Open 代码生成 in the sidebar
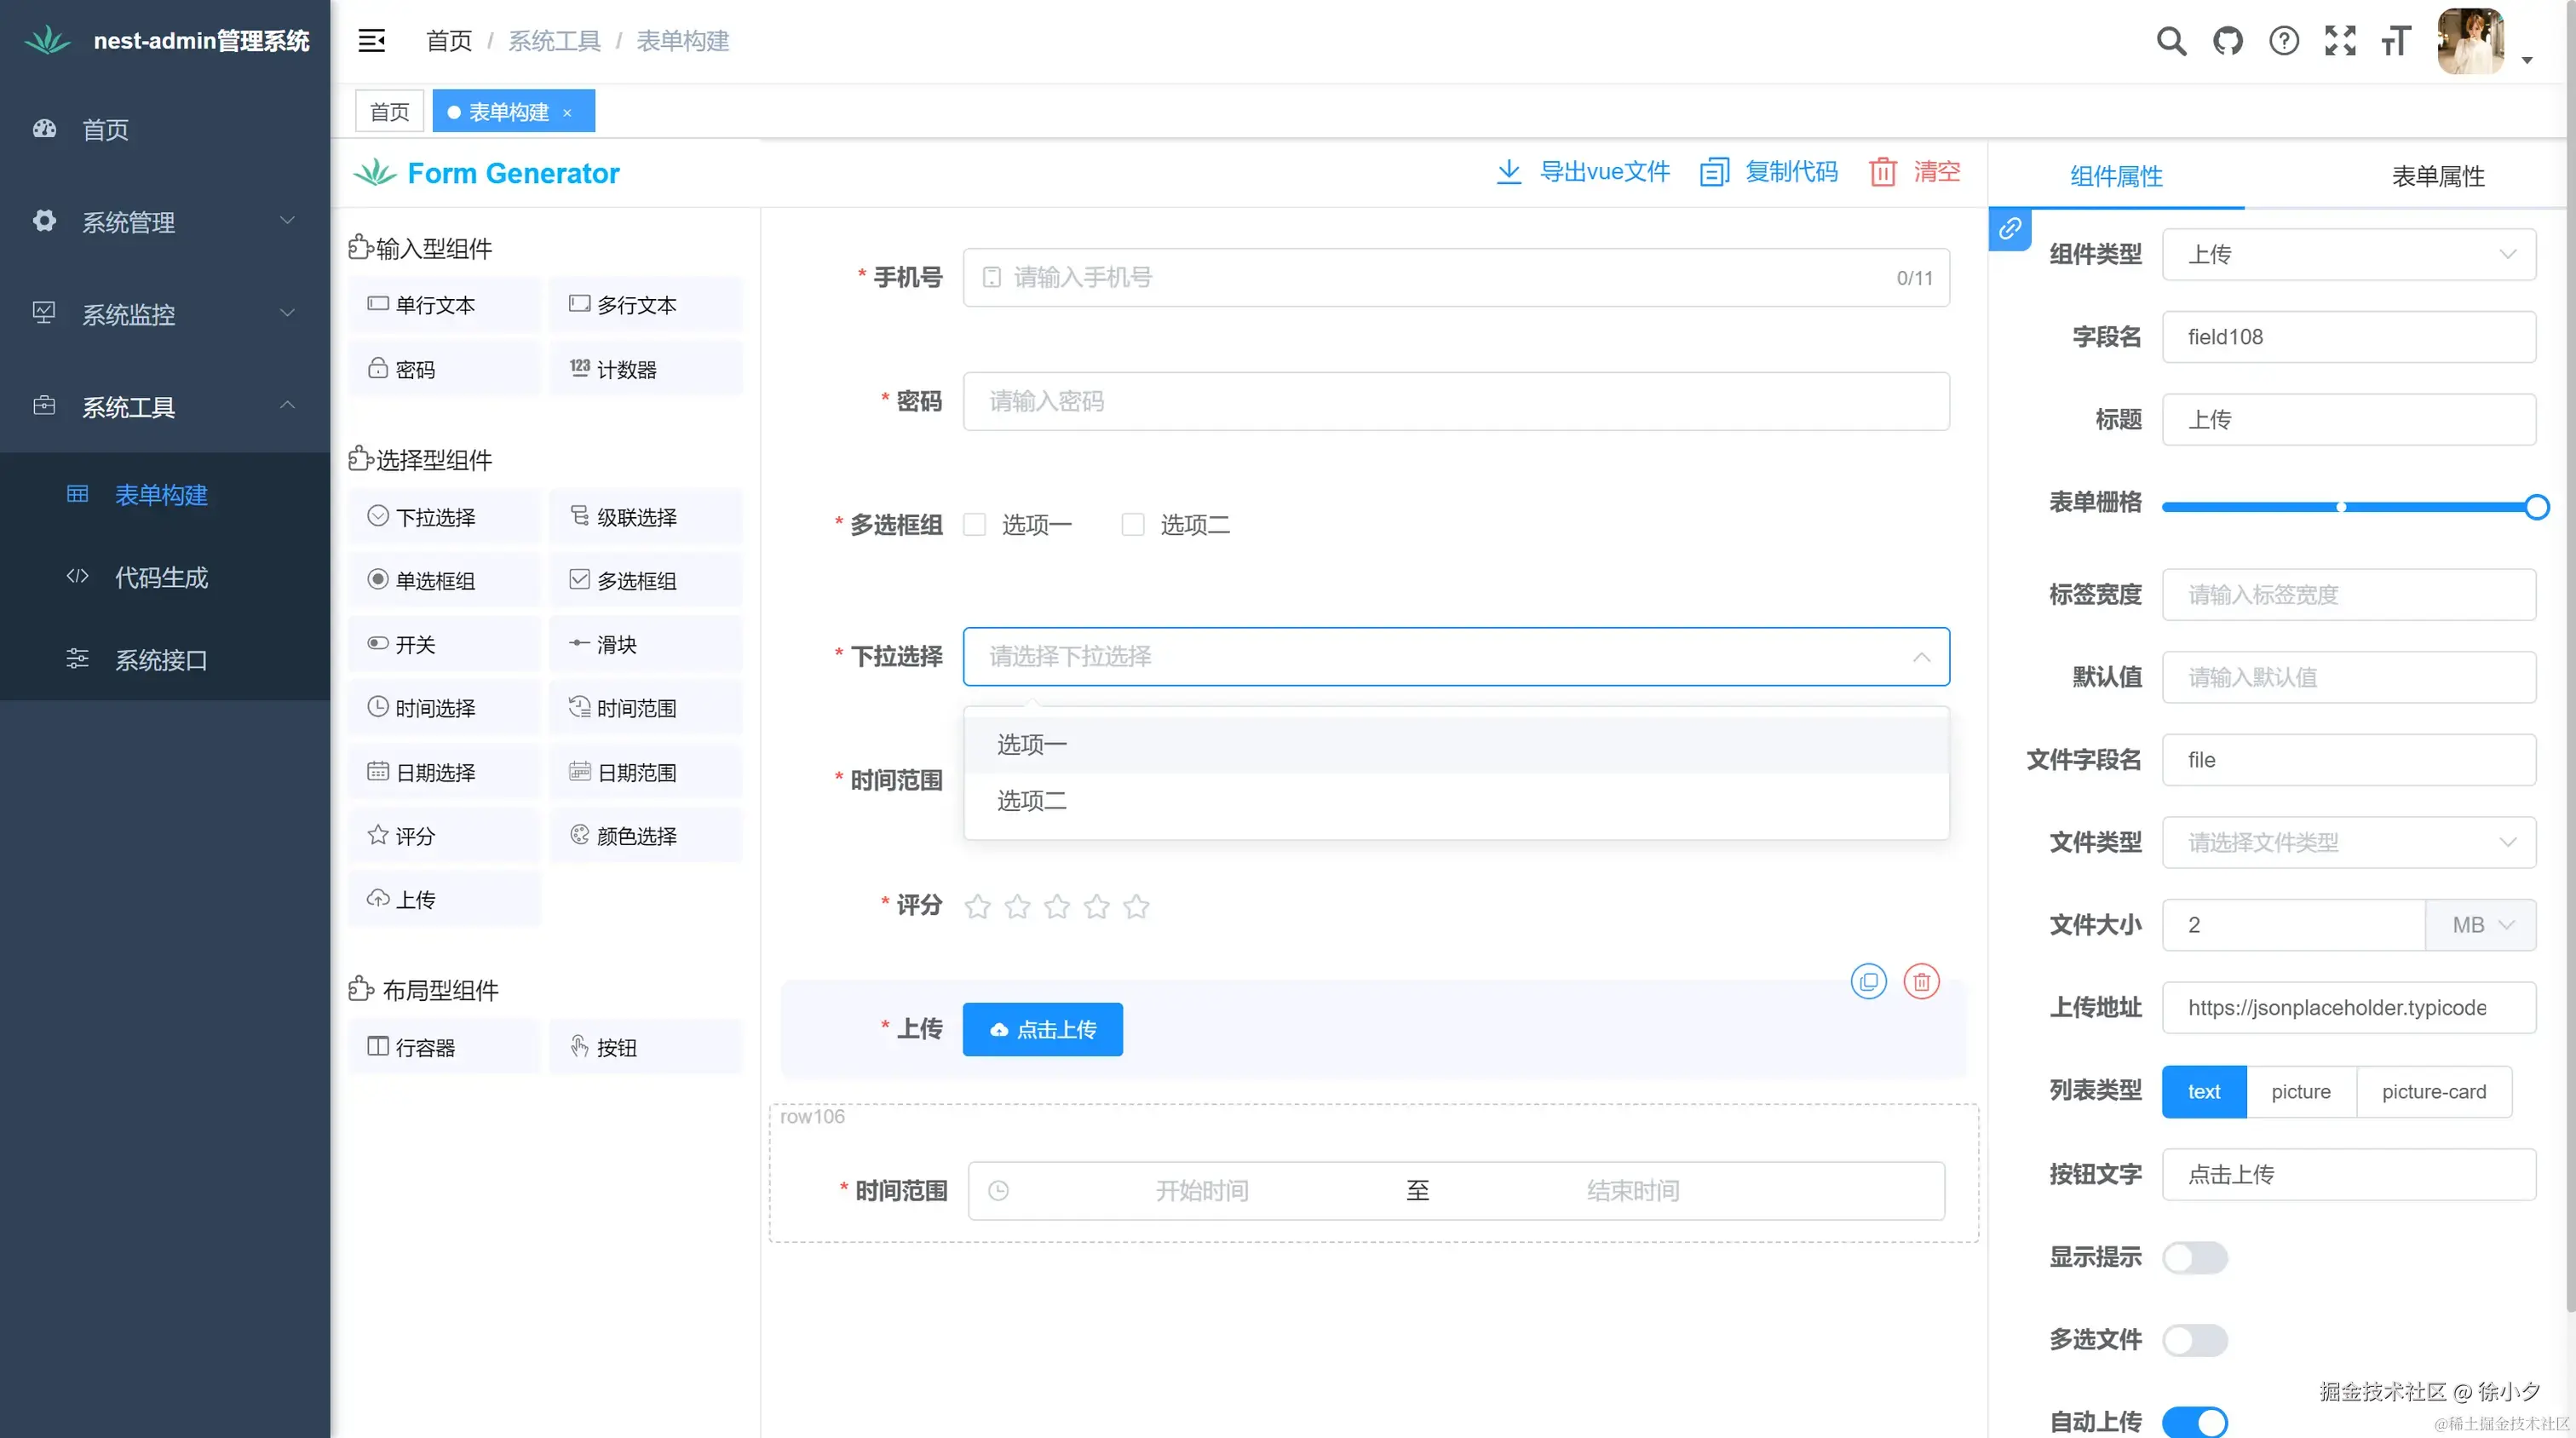Screen dimensions: 2576x1438 [161, 578]
